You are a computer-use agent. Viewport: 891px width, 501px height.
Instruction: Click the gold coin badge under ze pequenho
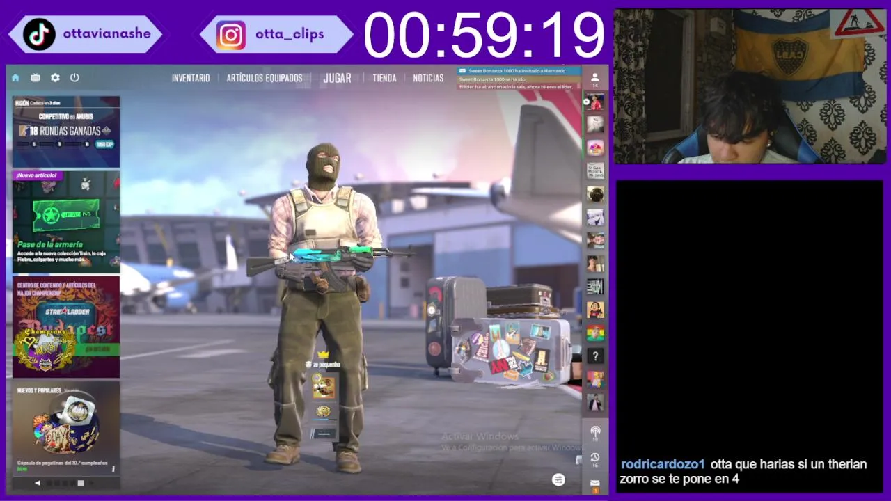323,412
